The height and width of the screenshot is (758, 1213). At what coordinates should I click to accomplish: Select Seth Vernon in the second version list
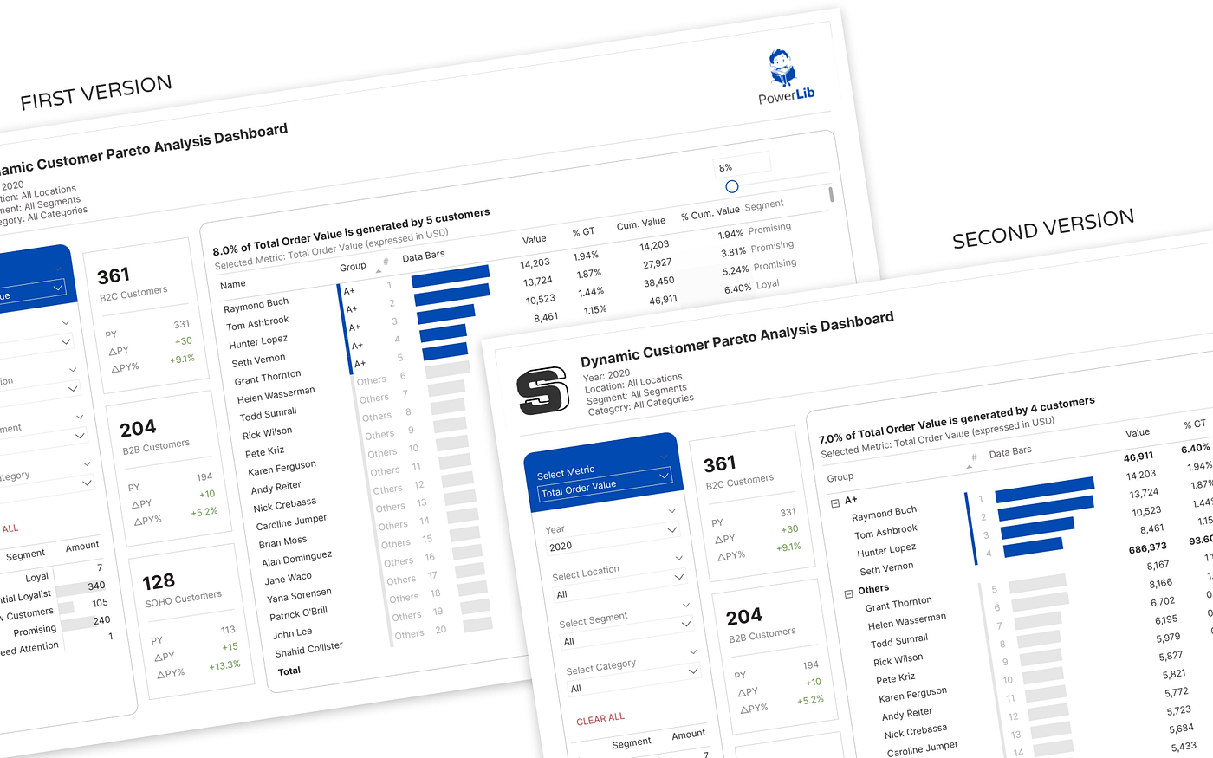[886, 569]
